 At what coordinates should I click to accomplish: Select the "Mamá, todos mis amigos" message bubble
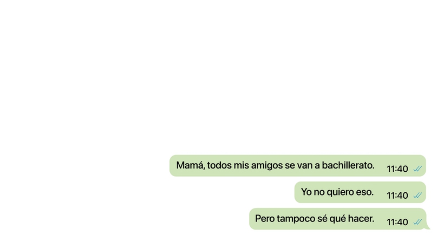tap(298, 166)
